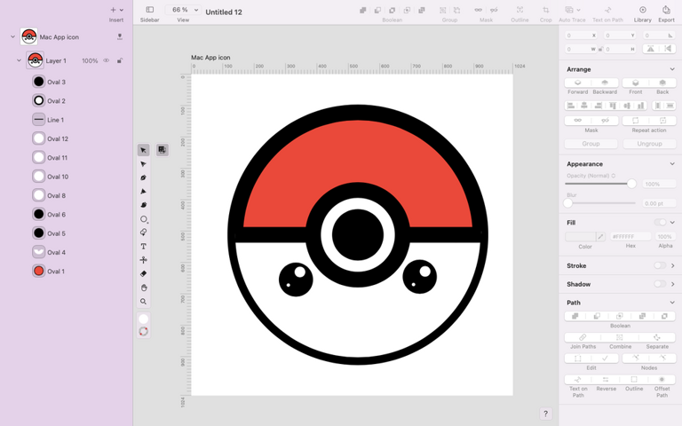The image size is (682, 426).
Task: Click Join Paths icon in Path panel
Action: click(583, 337)
